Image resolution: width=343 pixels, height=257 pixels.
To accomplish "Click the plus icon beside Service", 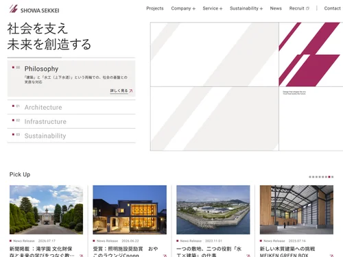I will (221, 9).
